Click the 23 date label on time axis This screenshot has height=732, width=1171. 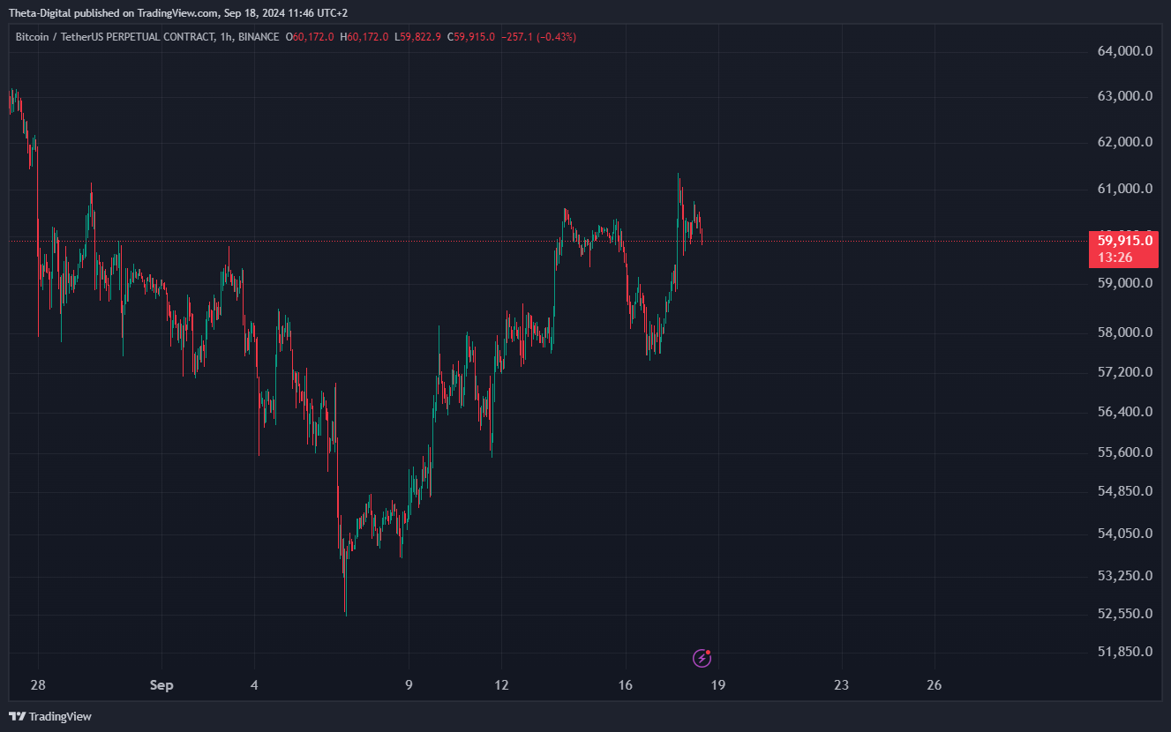click(x=841, y=685)
